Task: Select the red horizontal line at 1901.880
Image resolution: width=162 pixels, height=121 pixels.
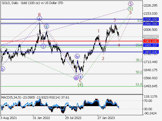Action: point(71,41)
